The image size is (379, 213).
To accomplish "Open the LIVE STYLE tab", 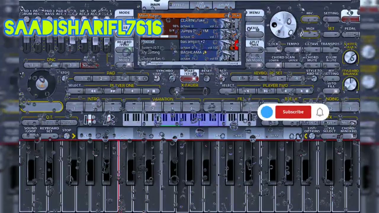I will [x=201, y=5].
